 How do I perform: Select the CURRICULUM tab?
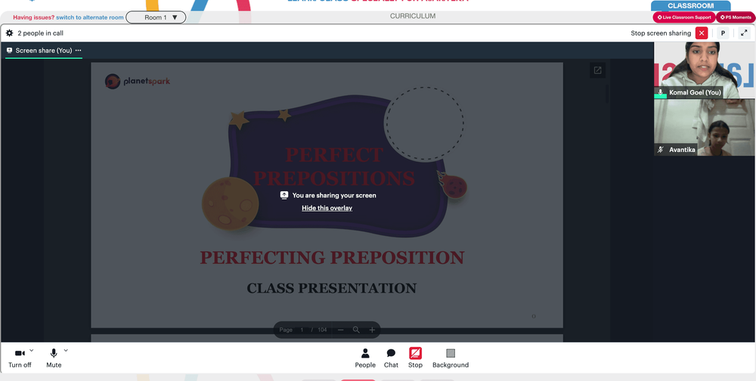point(413,16)
